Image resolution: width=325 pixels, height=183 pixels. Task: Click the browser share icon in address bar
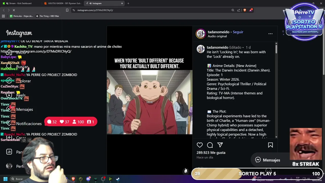pos(239,10)
